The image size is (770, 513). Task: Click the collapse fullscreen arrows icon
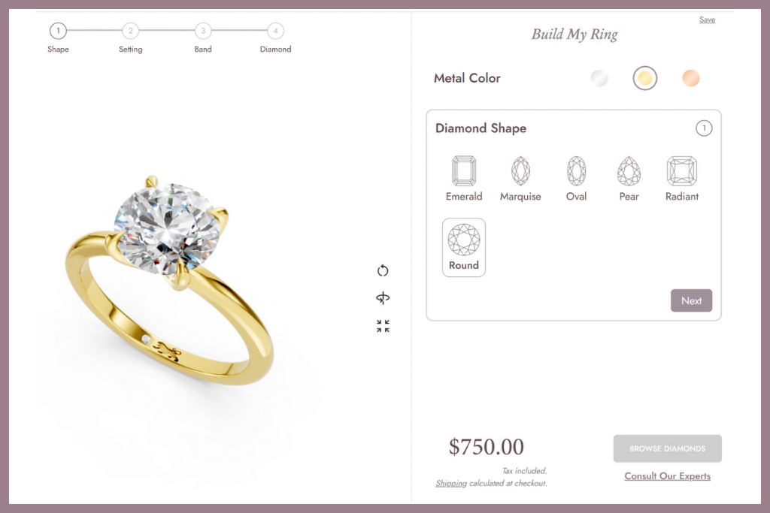[383, 326]
